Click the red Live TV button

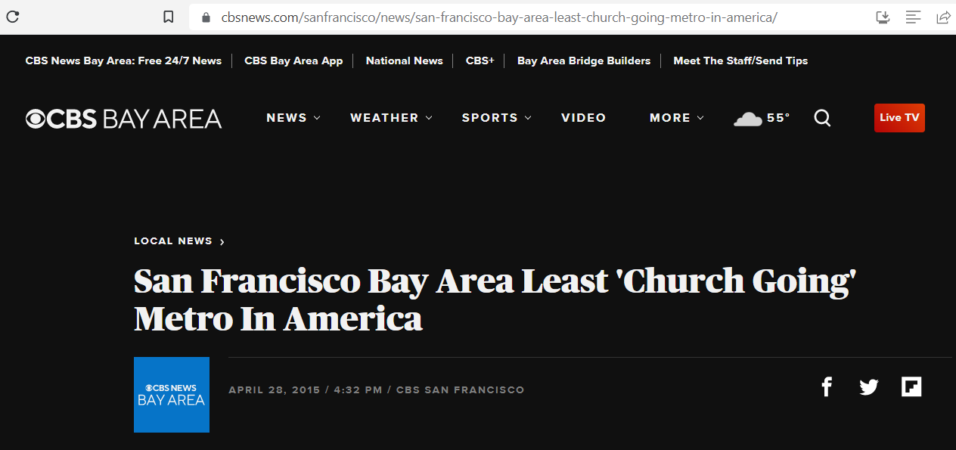(x=899, y=118)
